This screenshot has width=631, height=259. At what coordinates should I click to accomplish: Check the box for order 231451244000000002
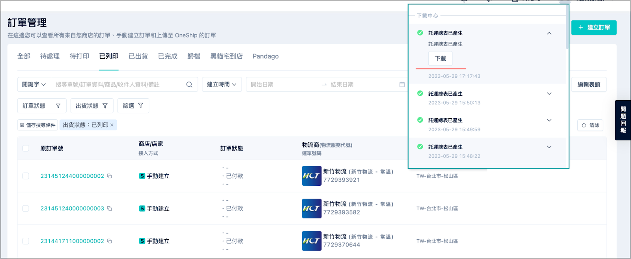[26, 176]
